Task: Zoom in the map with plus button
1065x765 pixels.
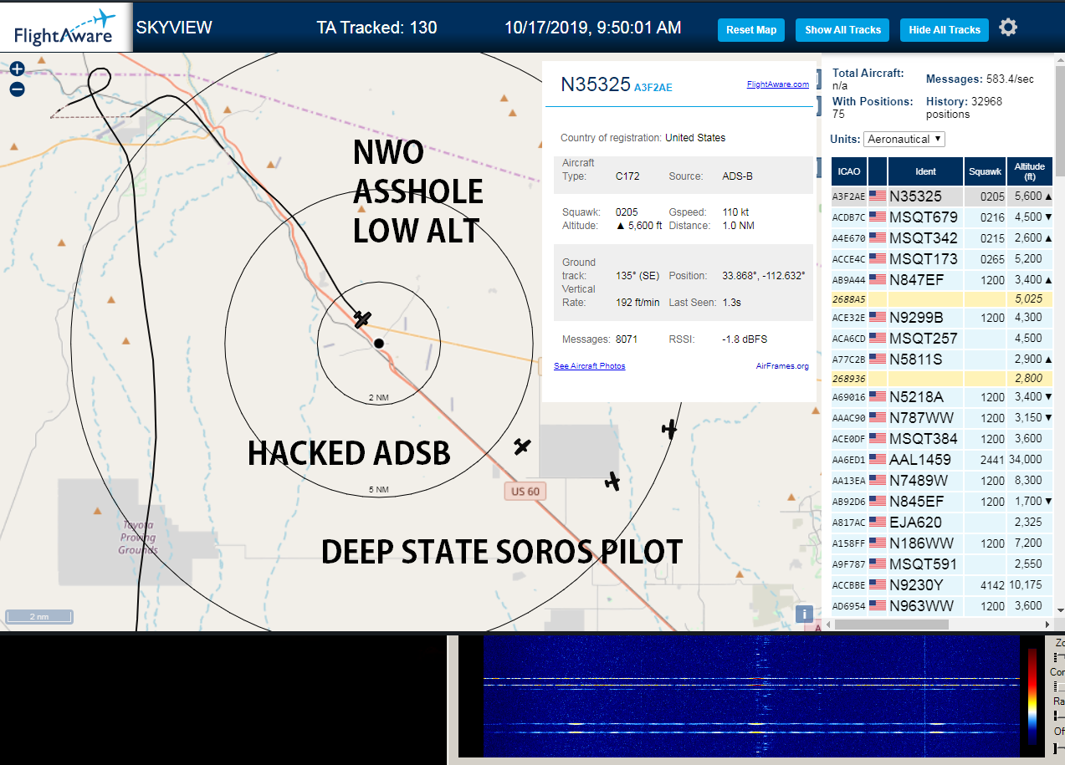Action: (x=17, y=69)
